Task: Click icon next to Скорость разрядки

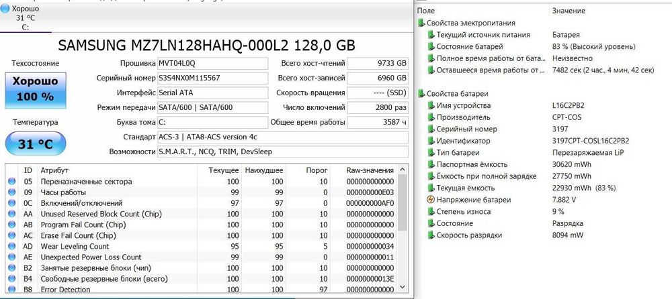Action: coord(431,235)
